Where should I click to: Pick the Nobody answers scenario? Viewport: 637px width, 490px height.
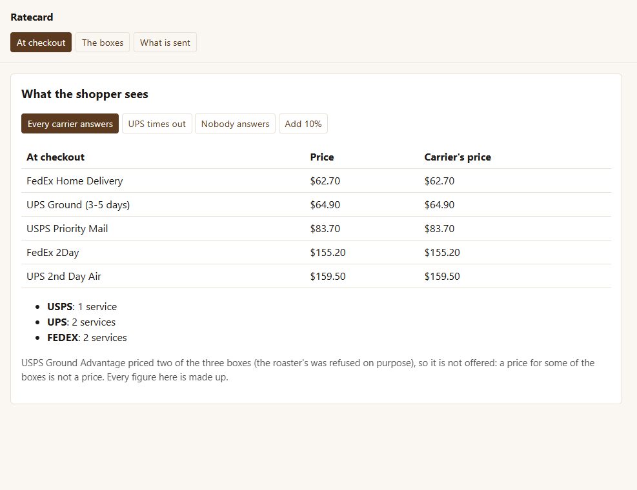pos(235,123)
